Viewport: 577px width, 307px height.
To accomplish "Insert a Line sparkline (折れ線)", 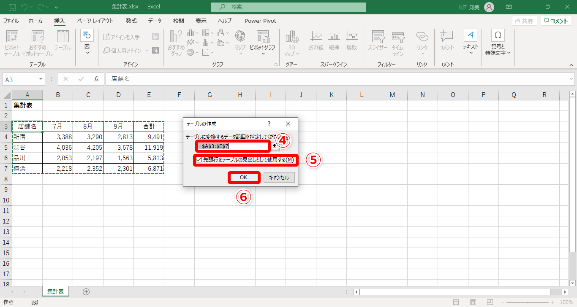I will point(316,40).
